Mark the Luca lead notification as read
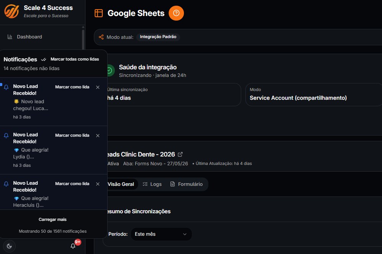Viewport: 382px width, 254px height. click(72, 87)
